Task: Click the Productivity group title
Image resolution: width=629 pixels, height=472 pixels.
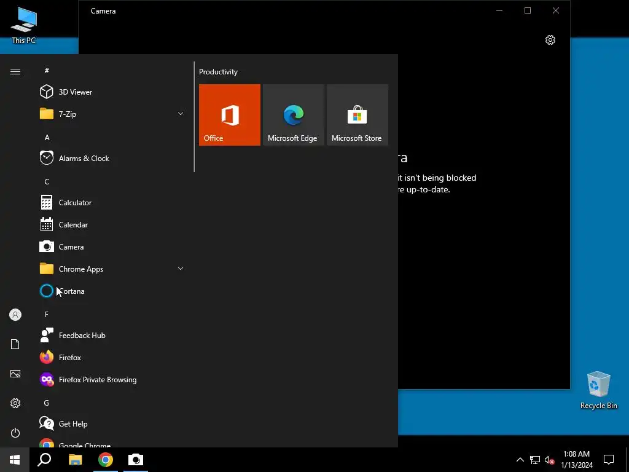Action: 218,72
